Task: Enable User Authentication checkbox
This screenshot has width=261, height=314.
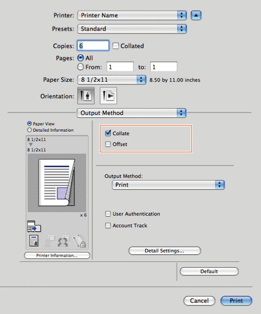Action: 108,214
